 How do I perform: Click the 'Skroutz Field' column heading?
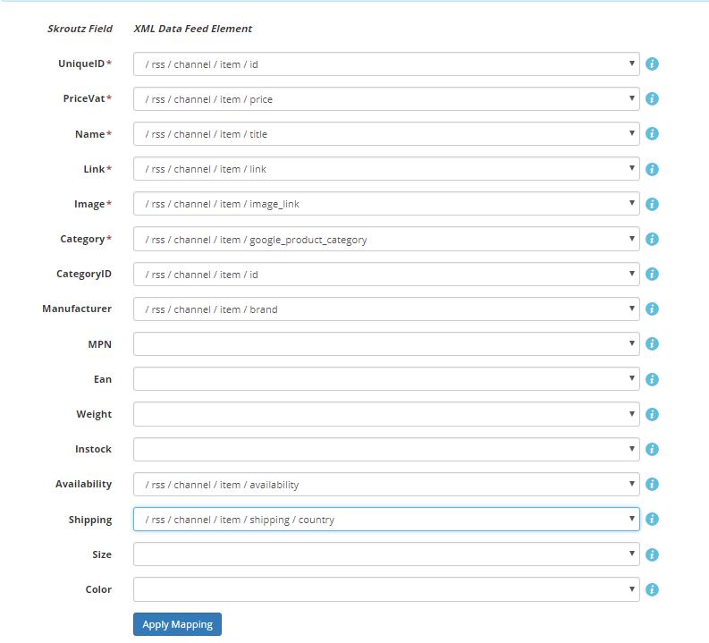[x=80, y=29]
